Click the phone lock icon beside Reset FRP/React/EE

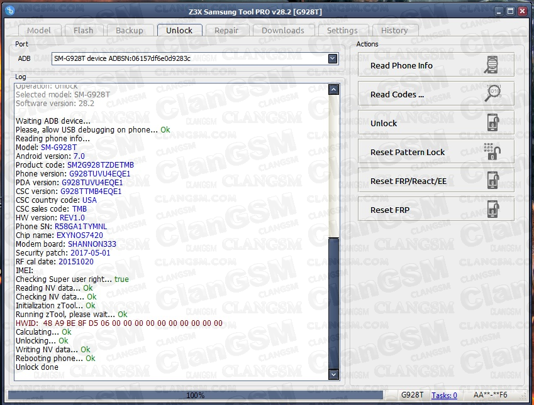click(492, 181)
